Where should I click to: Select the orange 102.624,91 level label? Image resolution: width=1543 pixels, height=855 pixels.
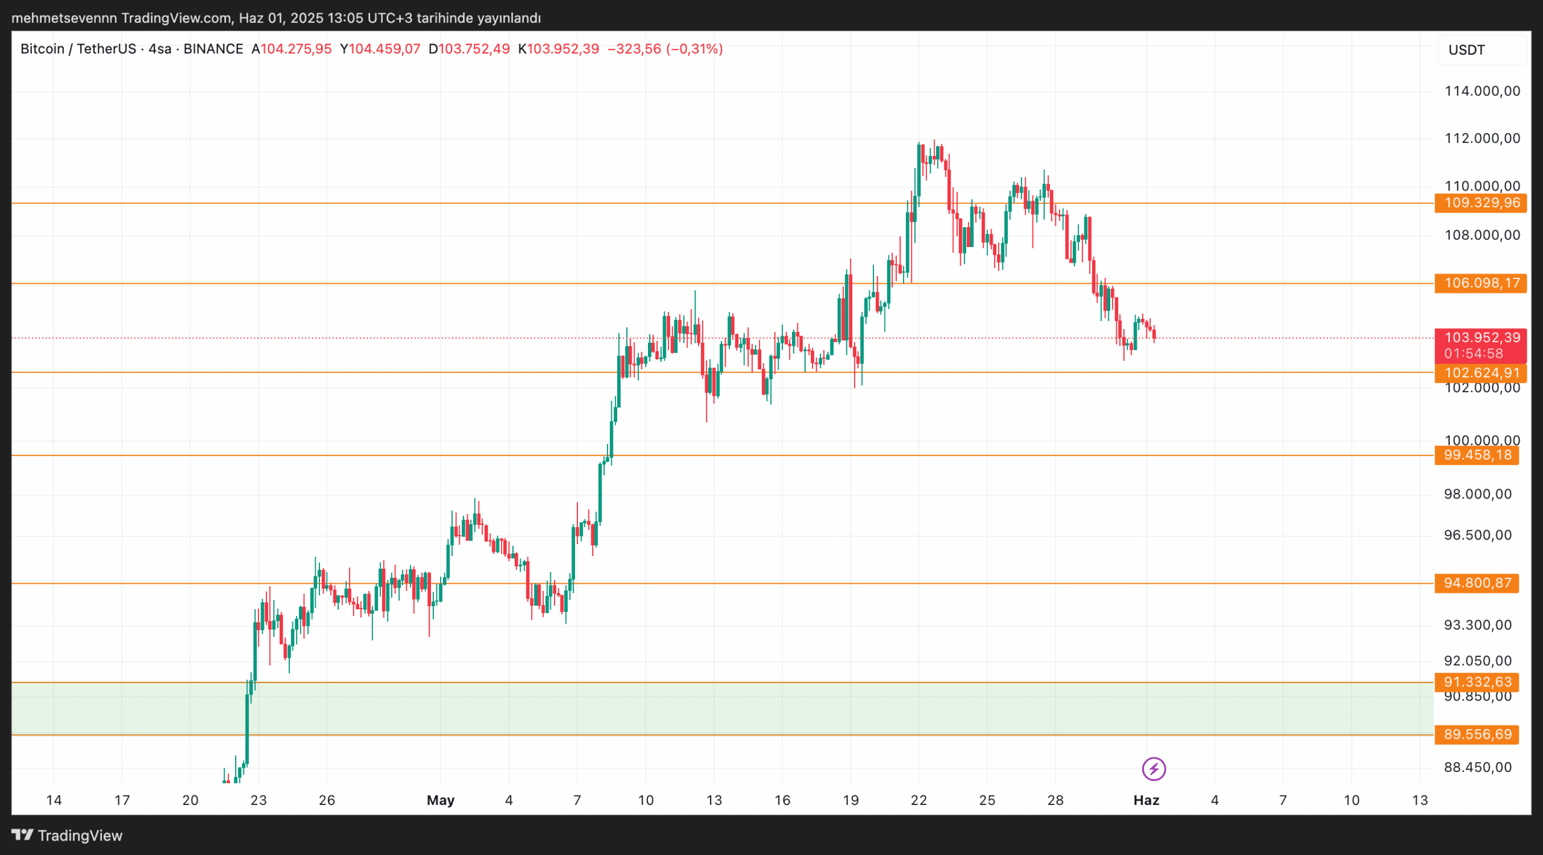point(1480,373)
